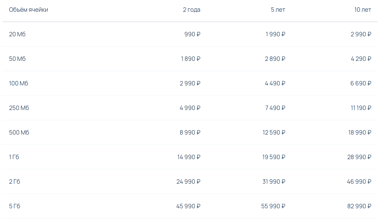Click the 2 года column header

[x=191, y=10]
